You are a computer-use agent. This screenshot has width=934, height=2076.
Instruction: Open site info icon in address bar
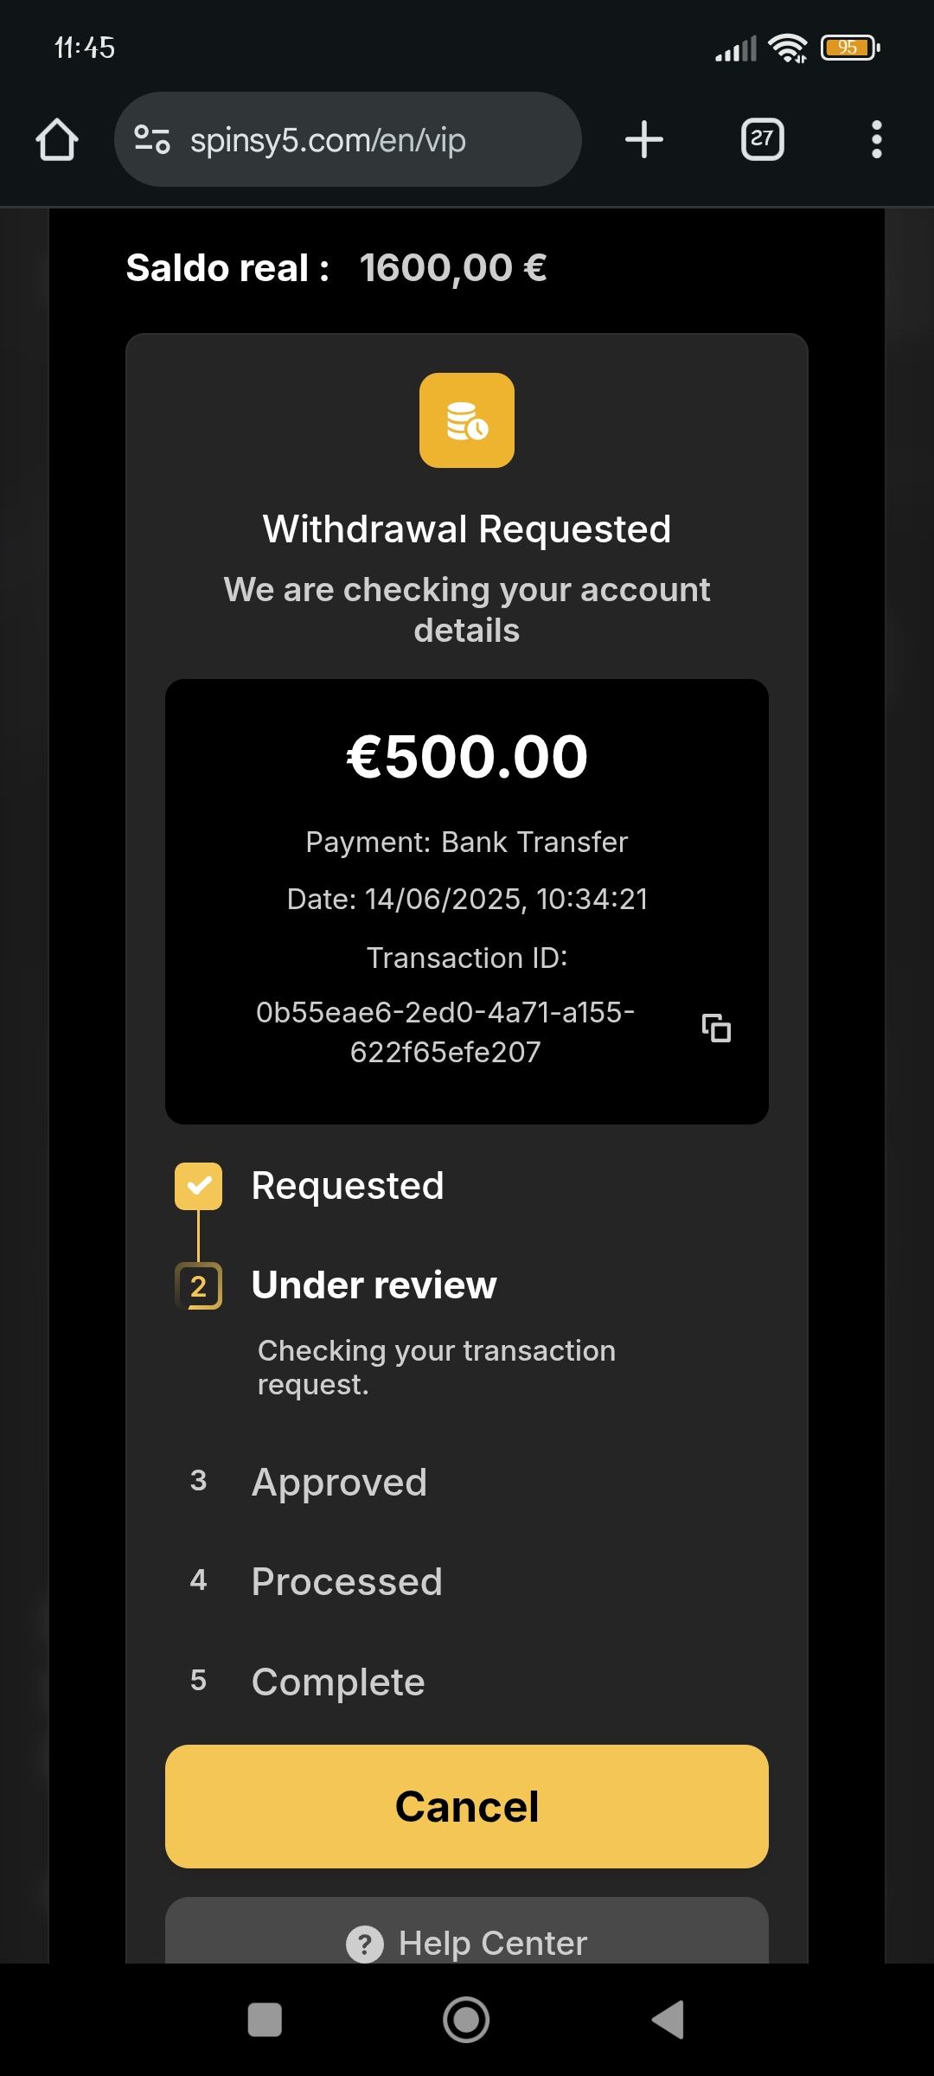click(152, 139)
